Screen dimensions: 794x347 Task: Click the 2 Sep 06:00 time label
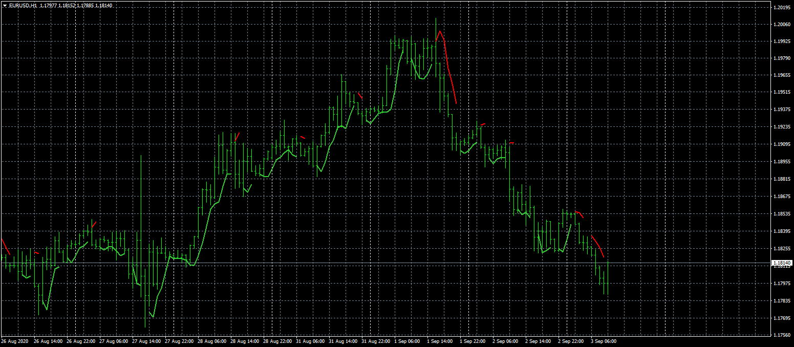tap(506, 341)
